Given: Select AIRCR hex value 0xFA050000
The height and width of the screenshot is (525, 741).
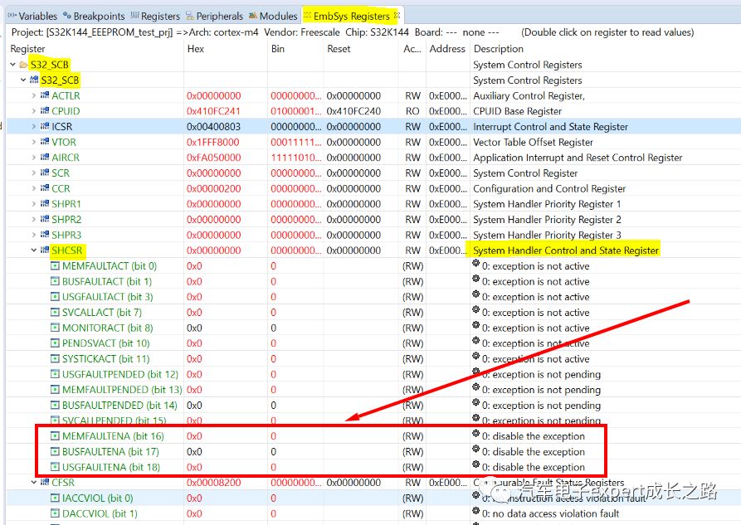Looking at the screenshot, I should (213, 158).
